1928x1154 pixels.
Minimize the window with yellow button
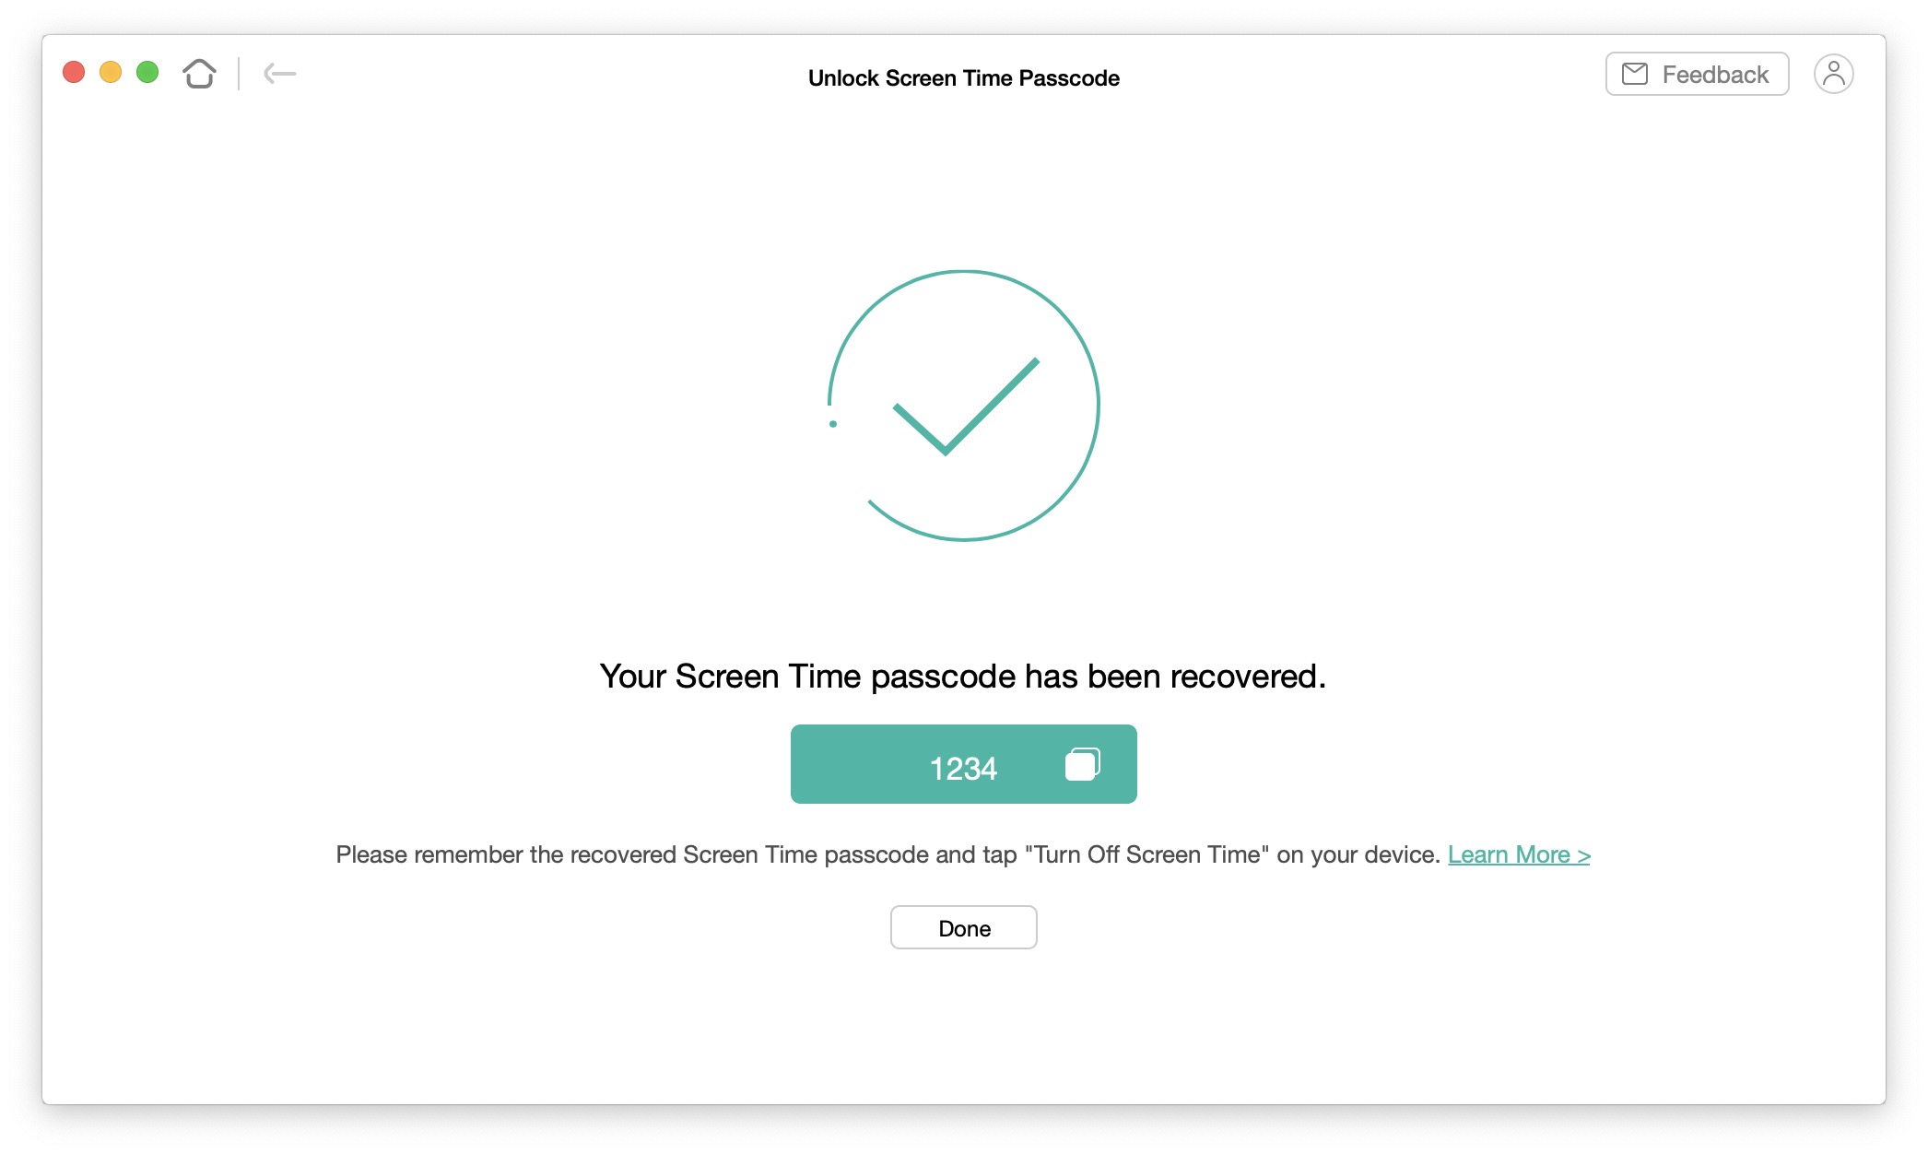click(x=111, y=71)
